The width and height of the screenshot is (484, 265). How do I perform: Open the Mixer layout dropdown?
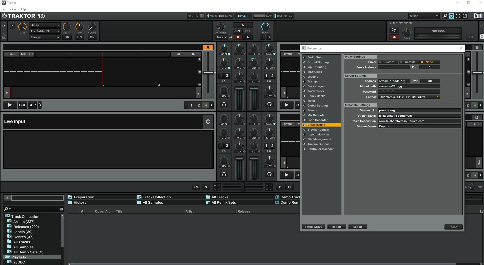423,16
